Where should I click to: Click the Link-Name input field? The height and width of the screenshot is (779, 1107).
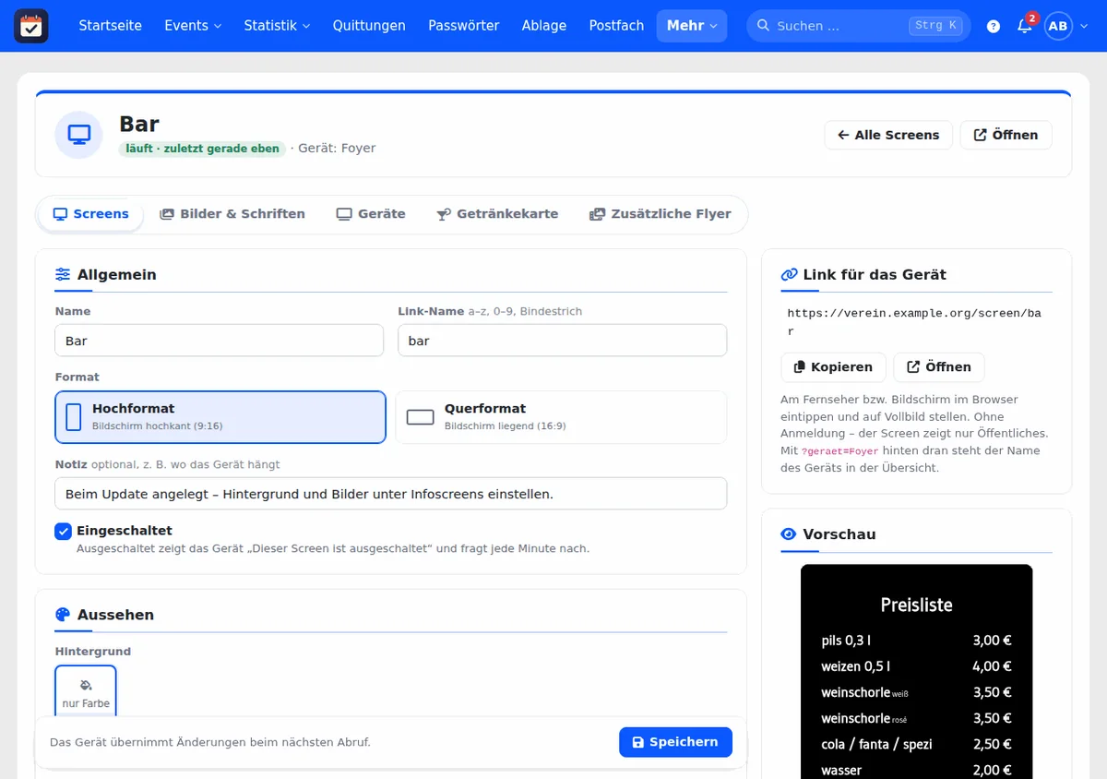pos(563,341)
